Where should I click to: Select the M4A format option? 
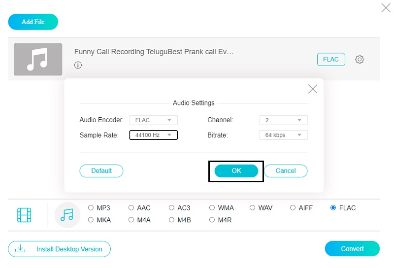131,220
